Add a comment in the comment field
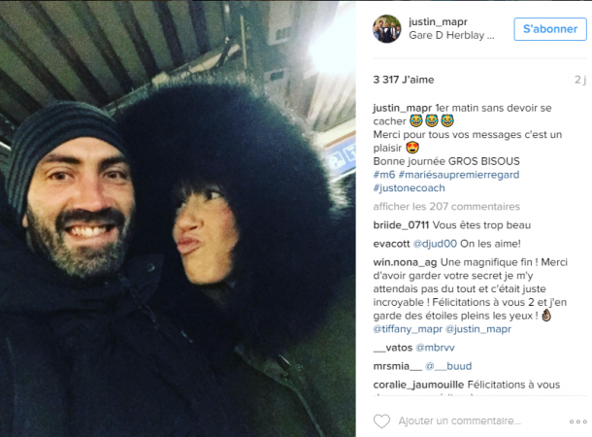 (x=459, y=420)
